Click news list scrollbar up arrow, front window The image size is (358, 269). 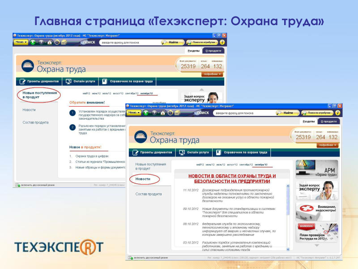pos(288,186)
